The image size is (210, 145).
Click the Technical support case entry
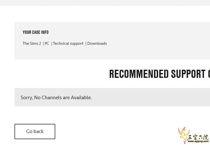point(68,43)
